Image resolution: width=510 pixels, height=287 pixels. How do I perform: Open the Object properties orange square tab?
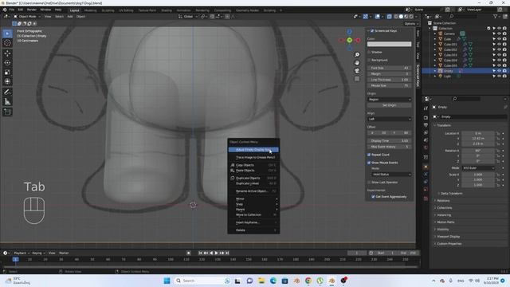pos(426,167)
